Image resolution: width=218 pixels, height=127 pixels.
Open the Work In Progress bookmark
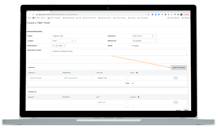(54, 18)
